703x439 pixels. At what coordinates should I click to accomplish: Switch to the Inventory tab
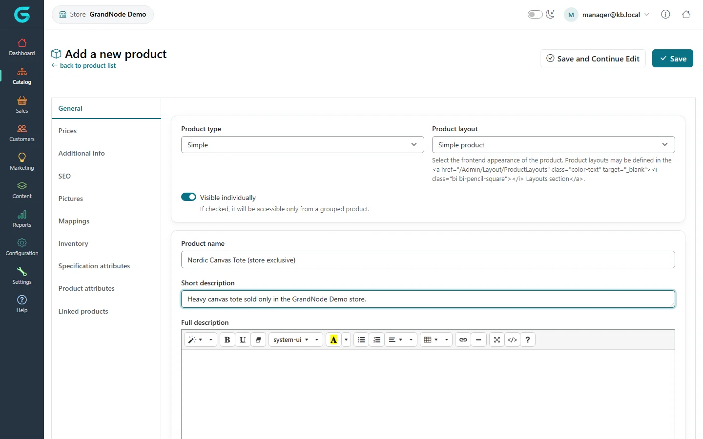tap(106, 243)
